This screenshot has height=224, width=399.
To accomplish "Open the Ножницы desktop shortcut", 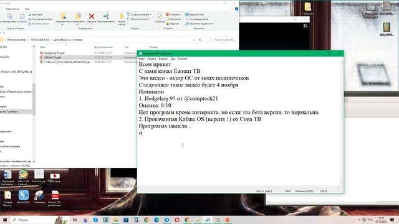I will (39, 197).
